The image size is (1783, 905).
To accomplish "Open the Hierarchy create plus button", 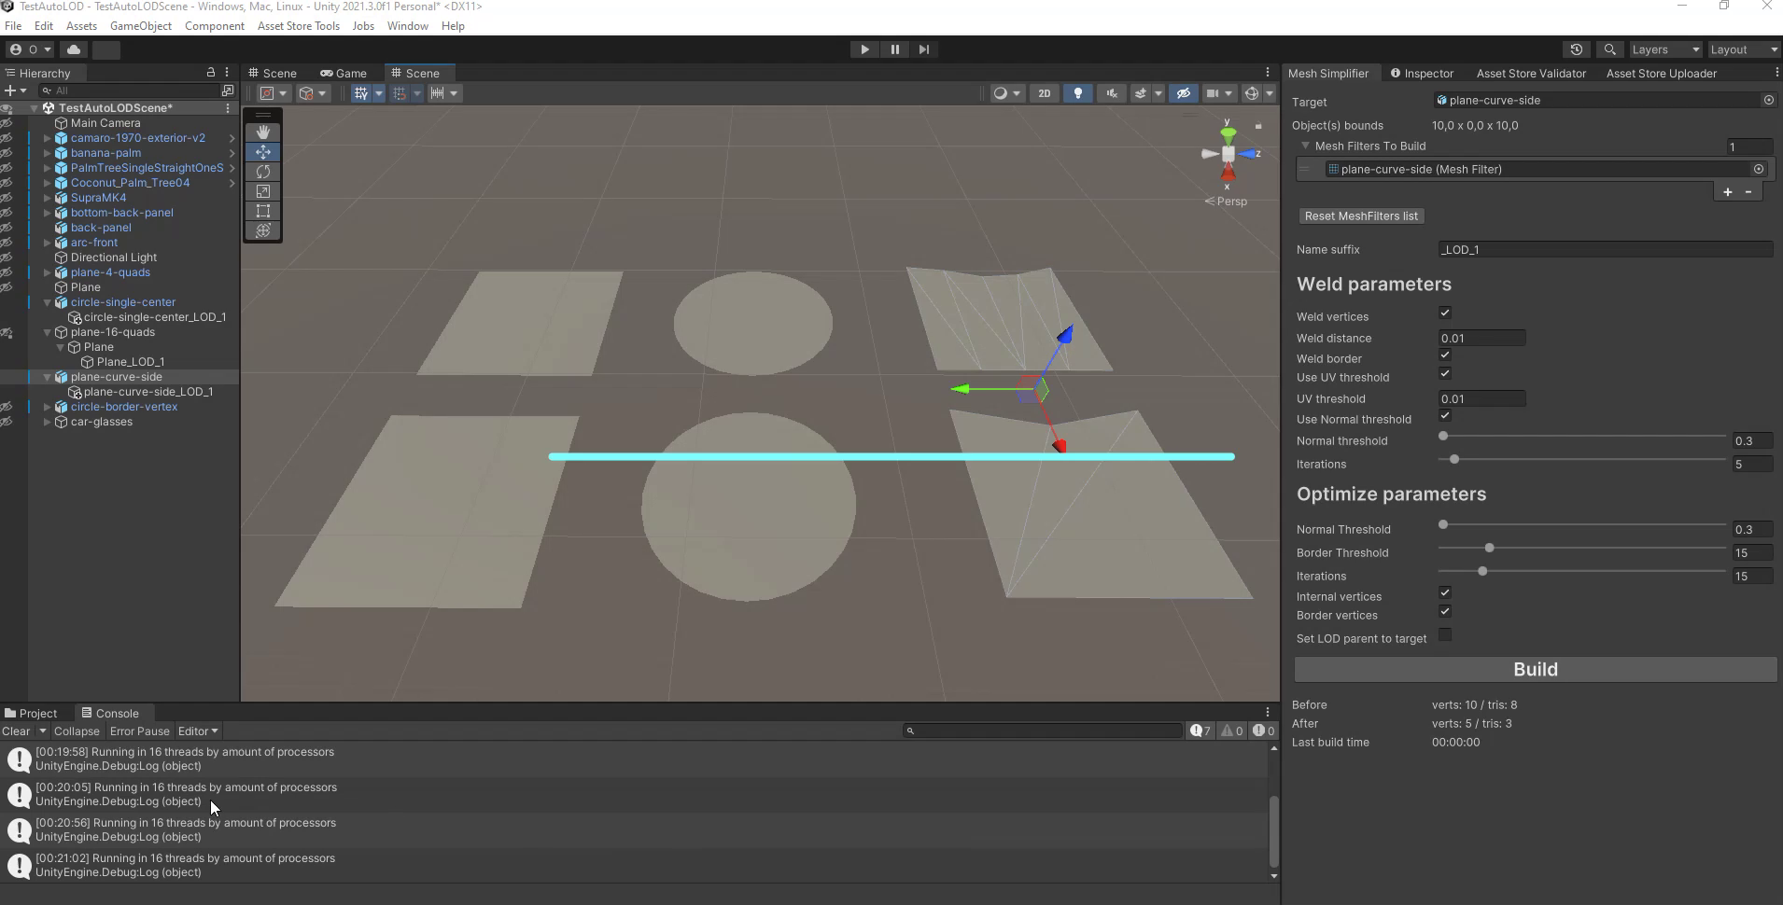I will 14,90.
